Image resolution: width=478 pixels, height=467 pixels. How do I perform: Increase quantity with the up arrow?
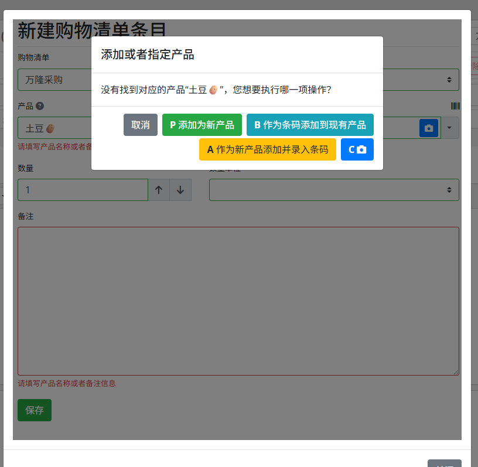(159, 190)
